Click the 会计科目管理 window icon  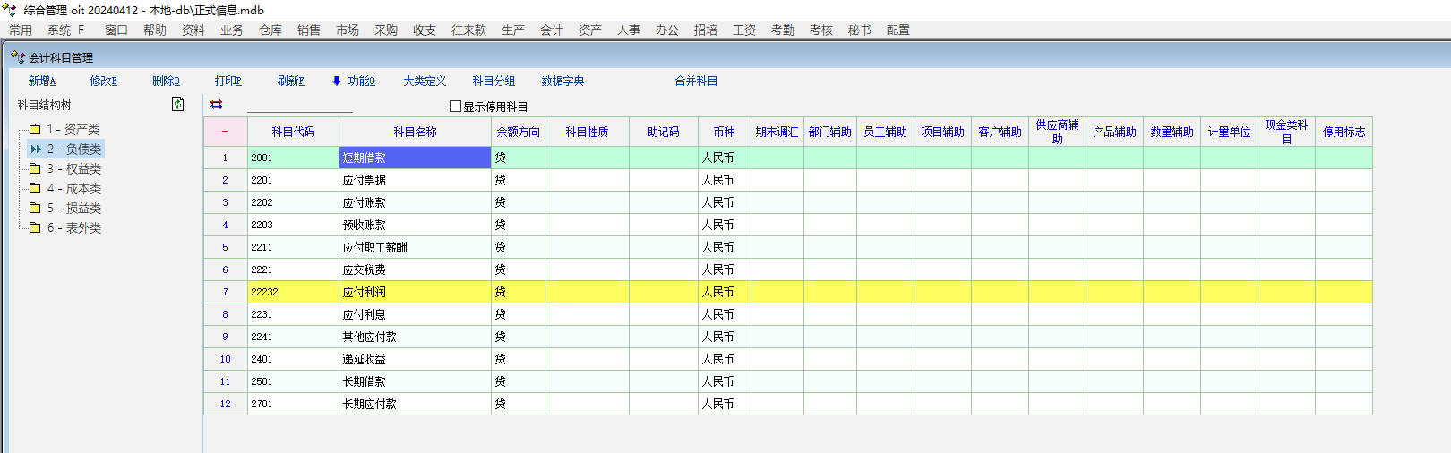(x=17, y=57)
